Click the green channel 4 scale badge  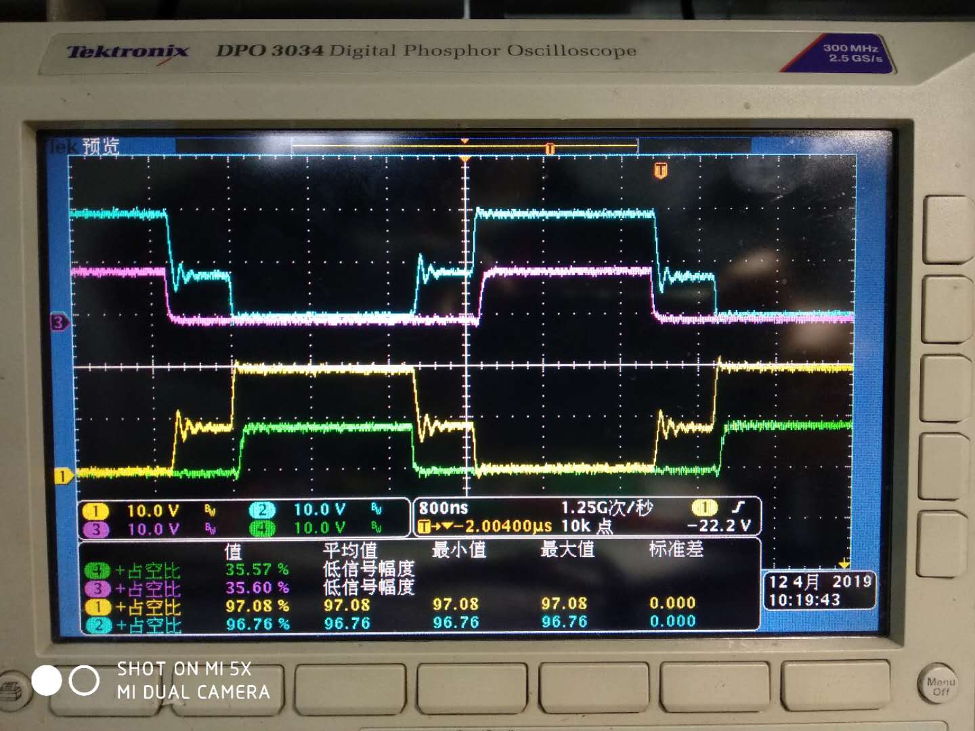[x=262, y=529]
